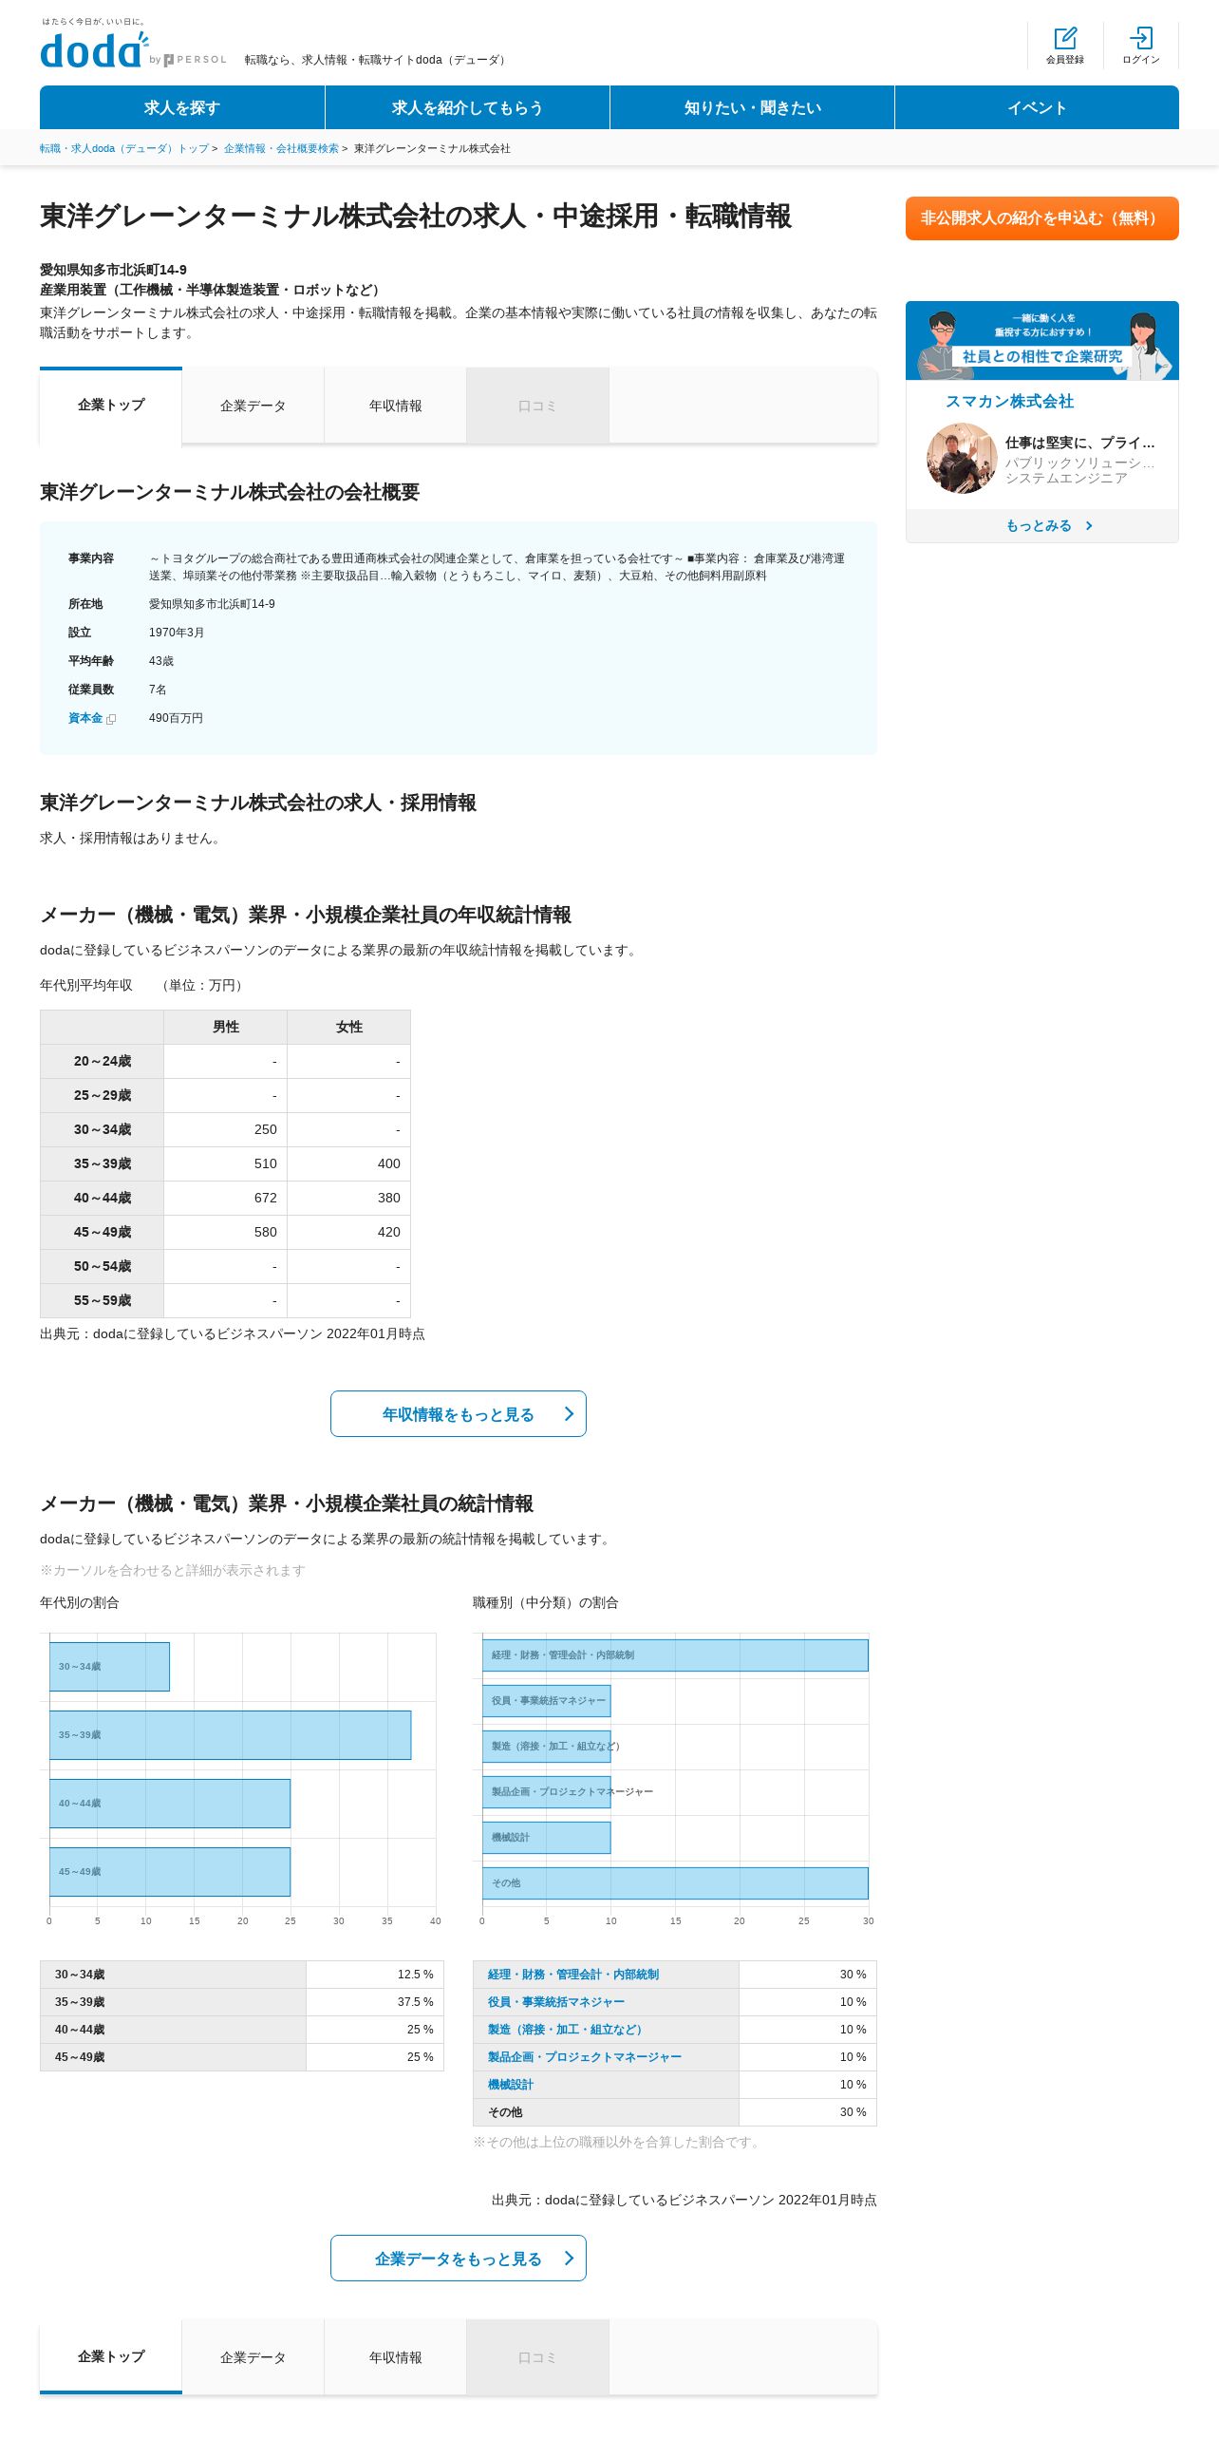Click the 仕事は堅実に、プライ… headline
This screenshot has height=2439, width=1219.
(x=1080, y=443)
